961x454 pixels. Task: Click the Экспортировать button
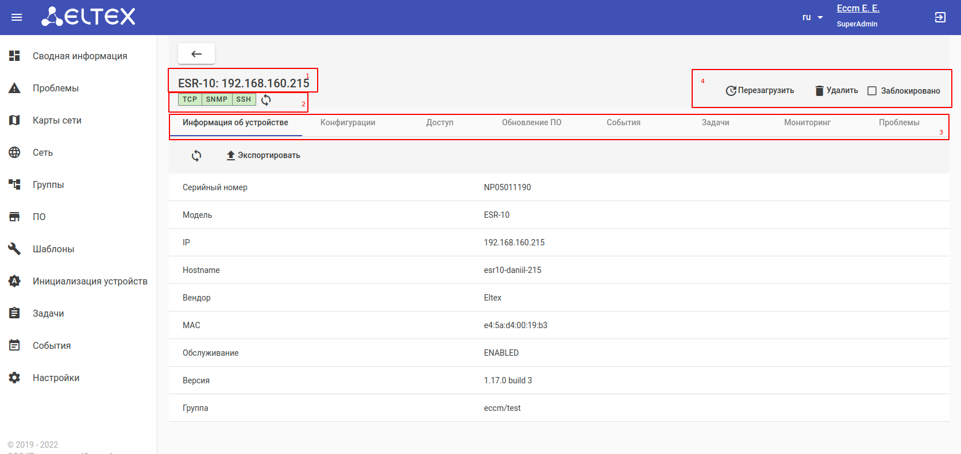(263, 156)
